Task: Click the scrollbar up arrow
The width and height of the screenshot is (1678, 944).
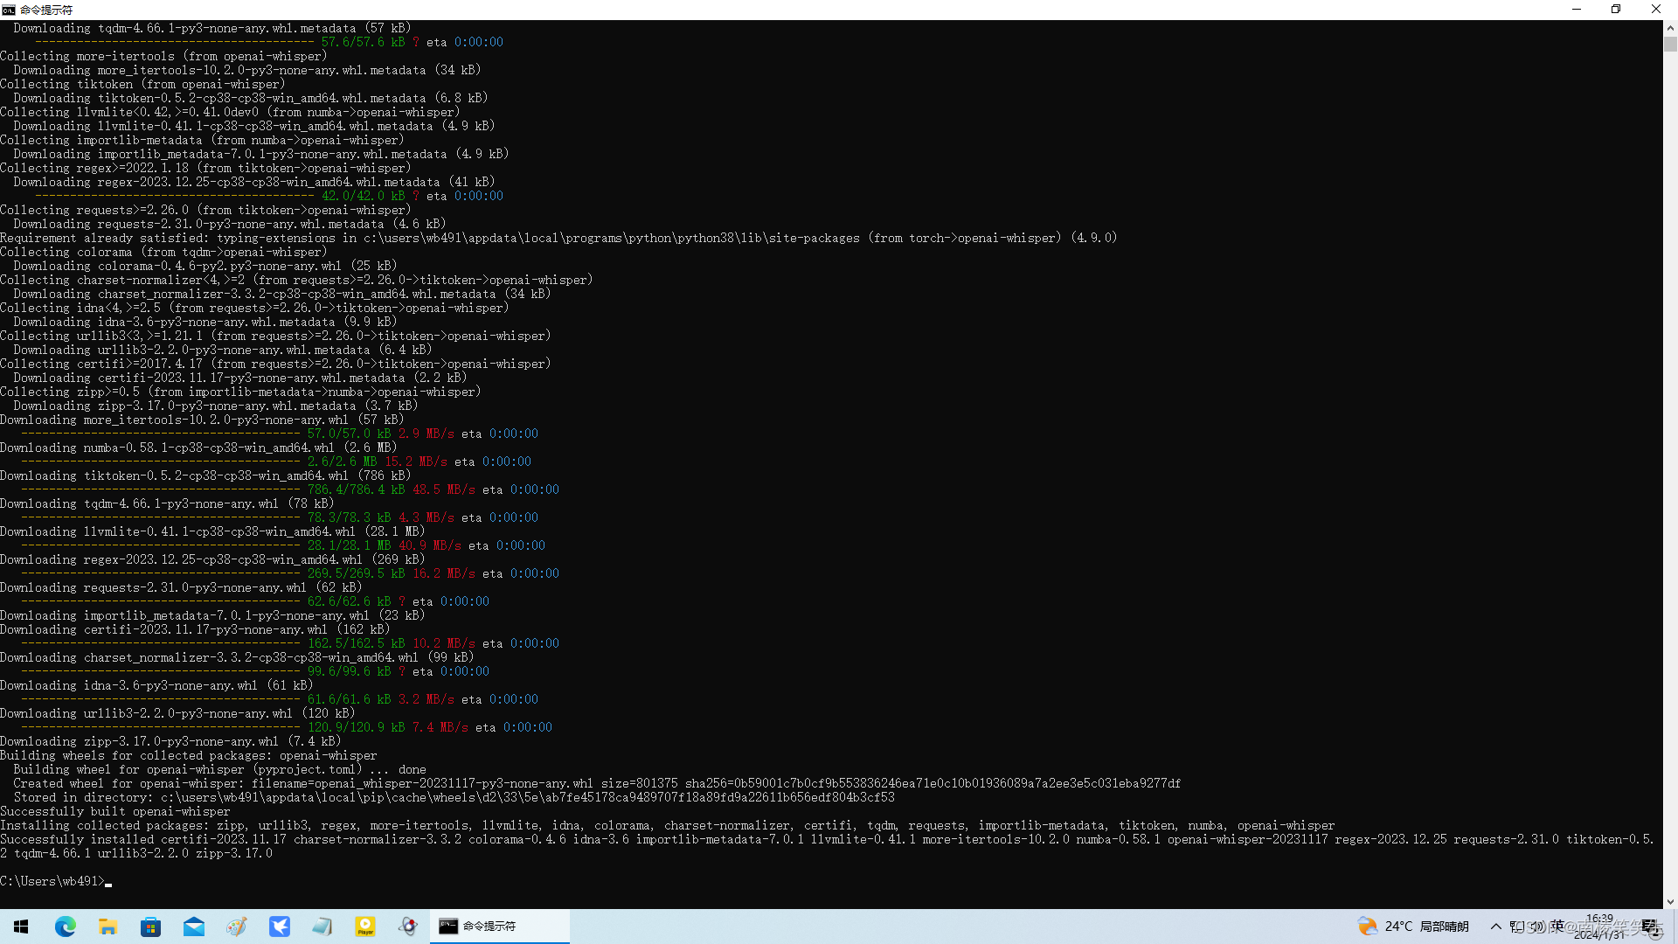Action: [1670, 27]
